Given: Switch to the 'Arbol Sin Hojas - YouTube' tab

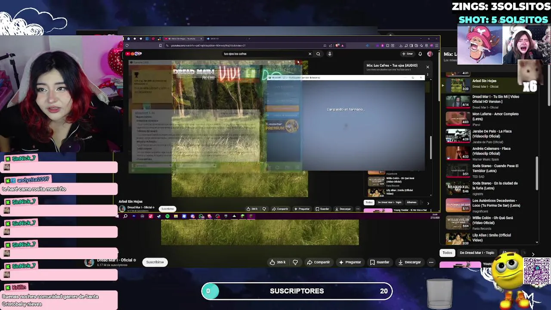Looking at the screenshot, I should pyautogui.click(x=183, y=39).
